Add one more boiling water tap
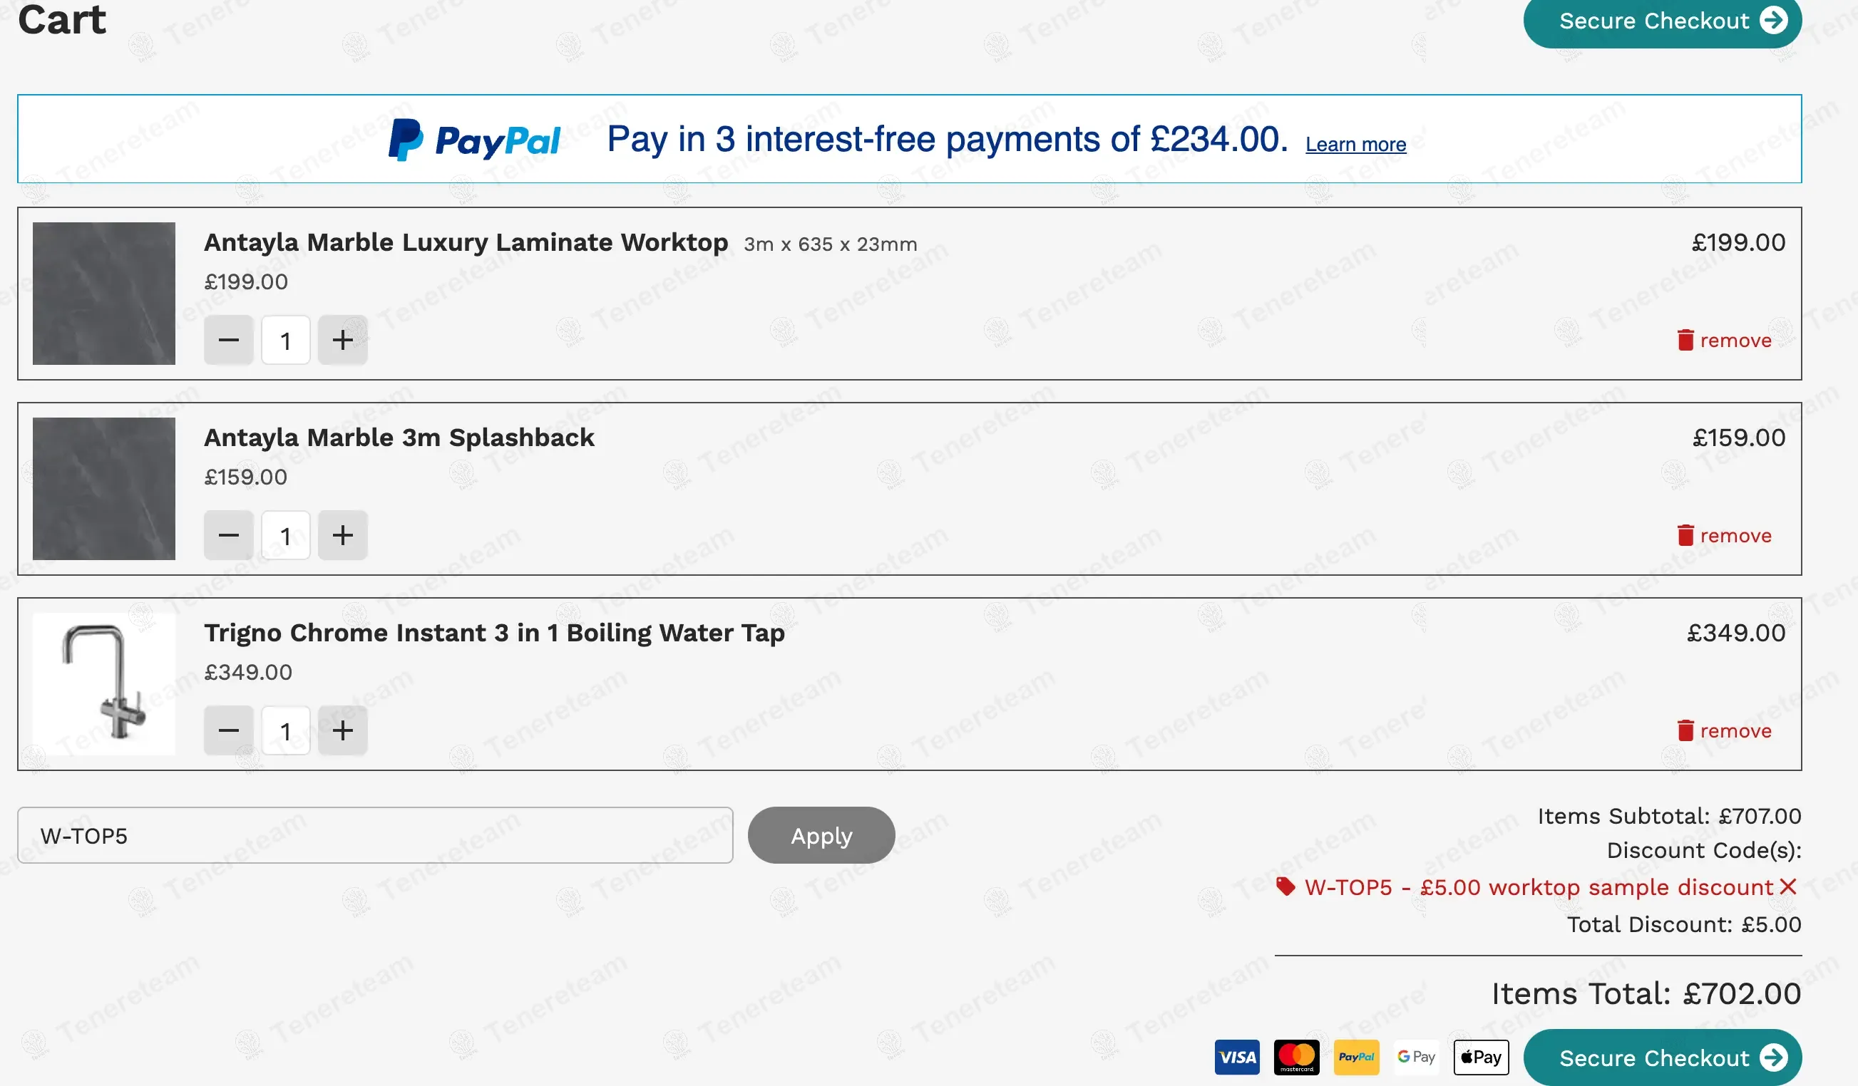Screen dimensions: 1858x1086 pos(343,731)
